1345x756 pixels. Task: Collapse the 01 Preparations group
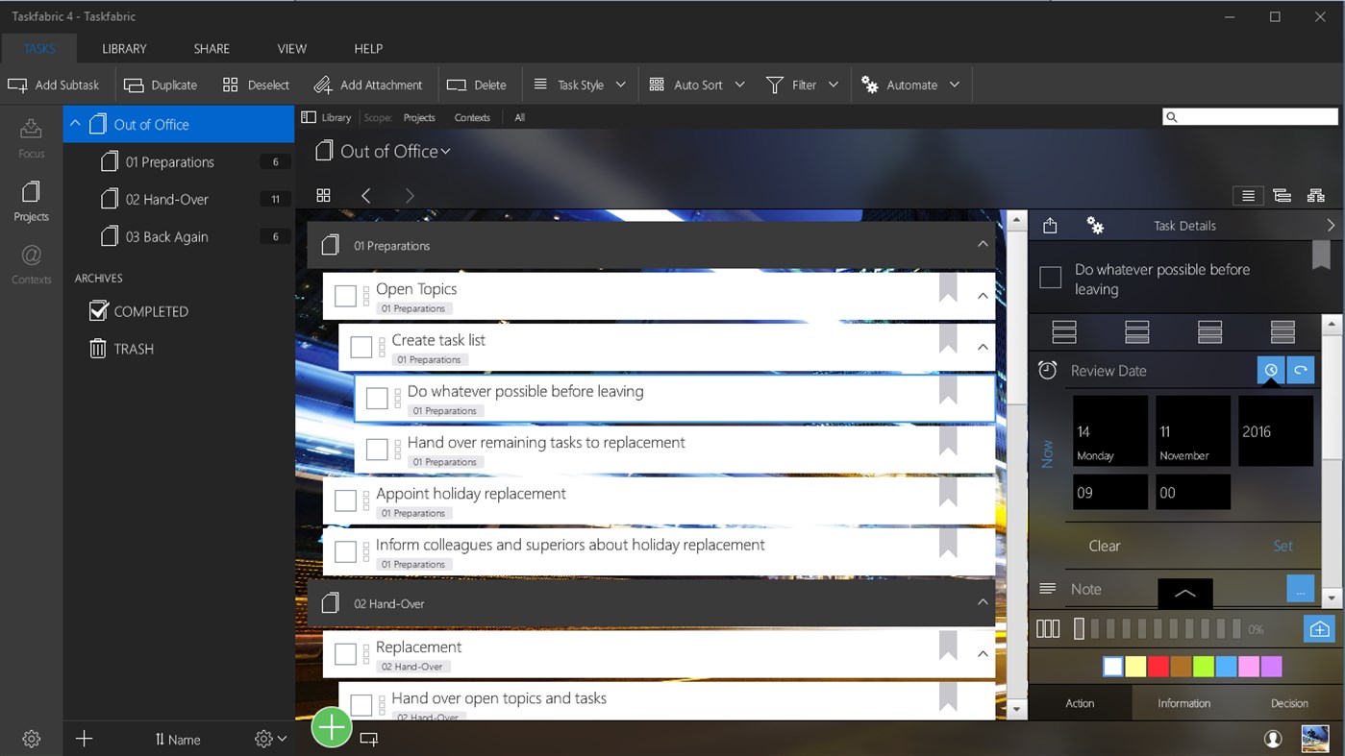tap(983, 245)
